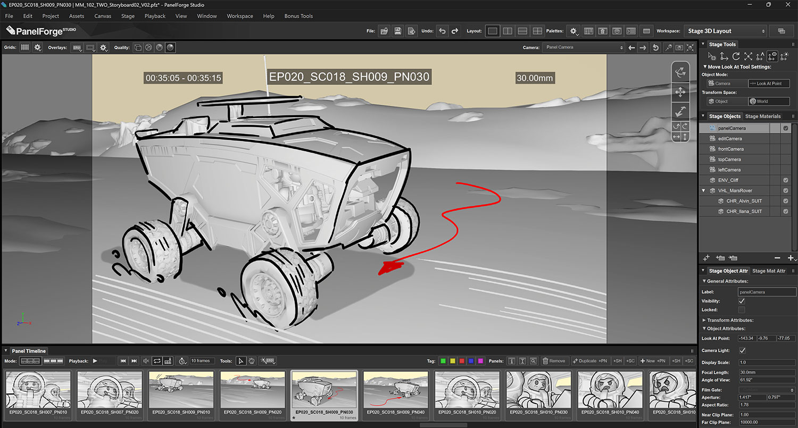Click the dolly camera viewport button
Screen dimensions: 798x428
point(680,112)
